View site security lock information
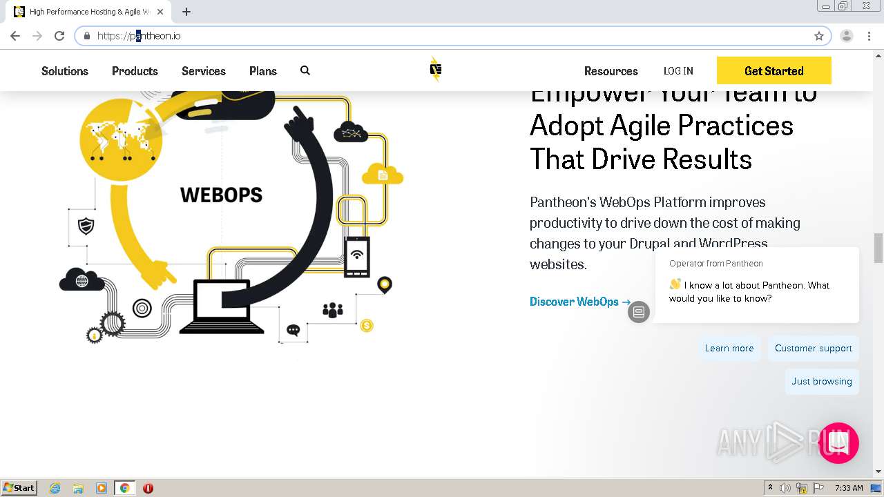This screenshot has width=884, height=497. point(87,36)
